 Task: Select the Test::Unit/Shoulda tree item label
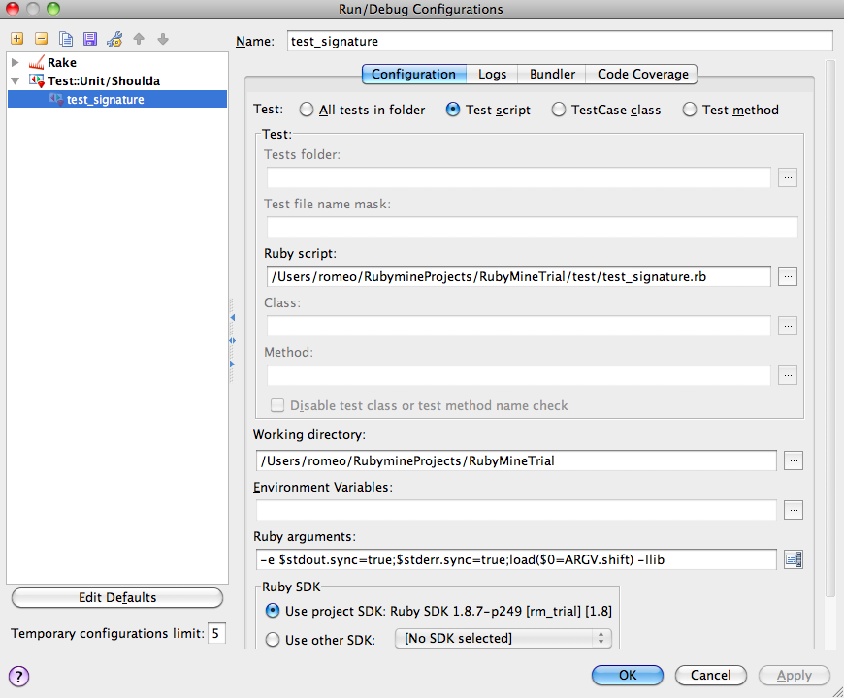tap(104, 80)
